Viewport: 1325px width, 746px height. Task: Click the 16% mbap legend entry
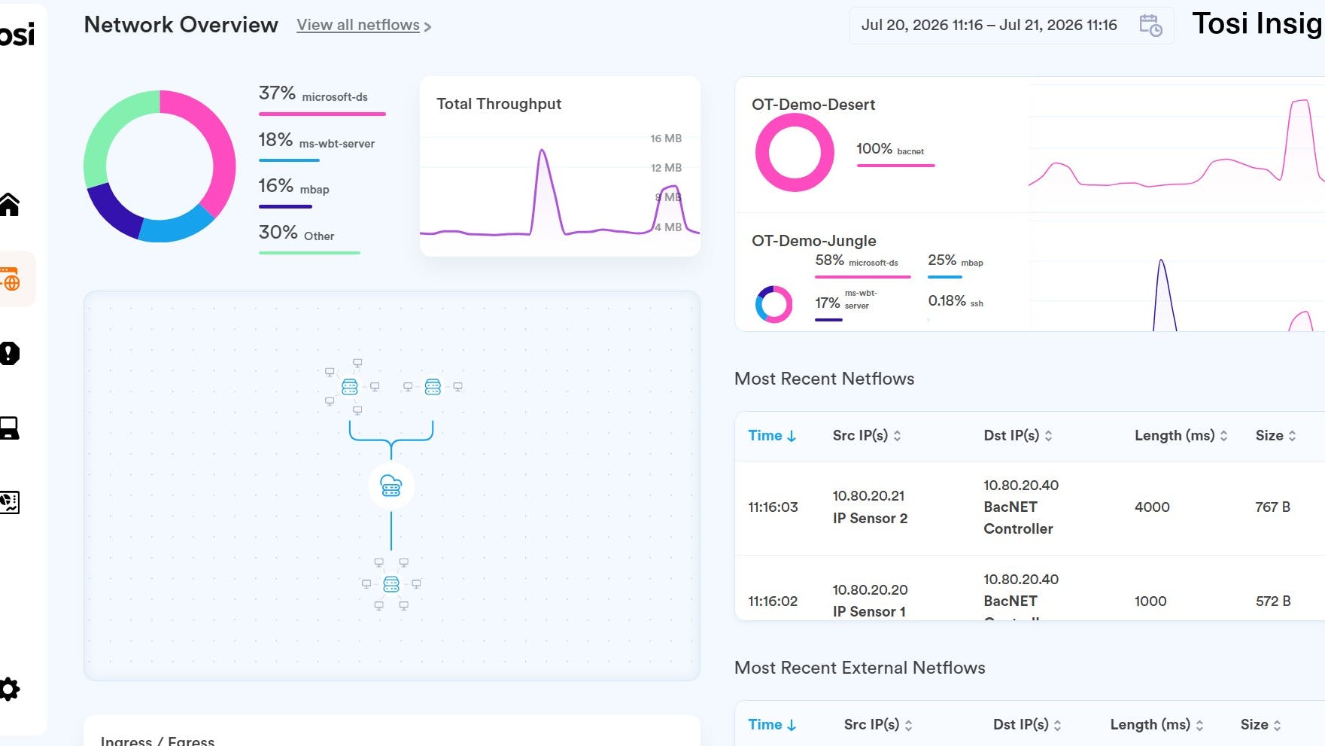pos(294,191)
